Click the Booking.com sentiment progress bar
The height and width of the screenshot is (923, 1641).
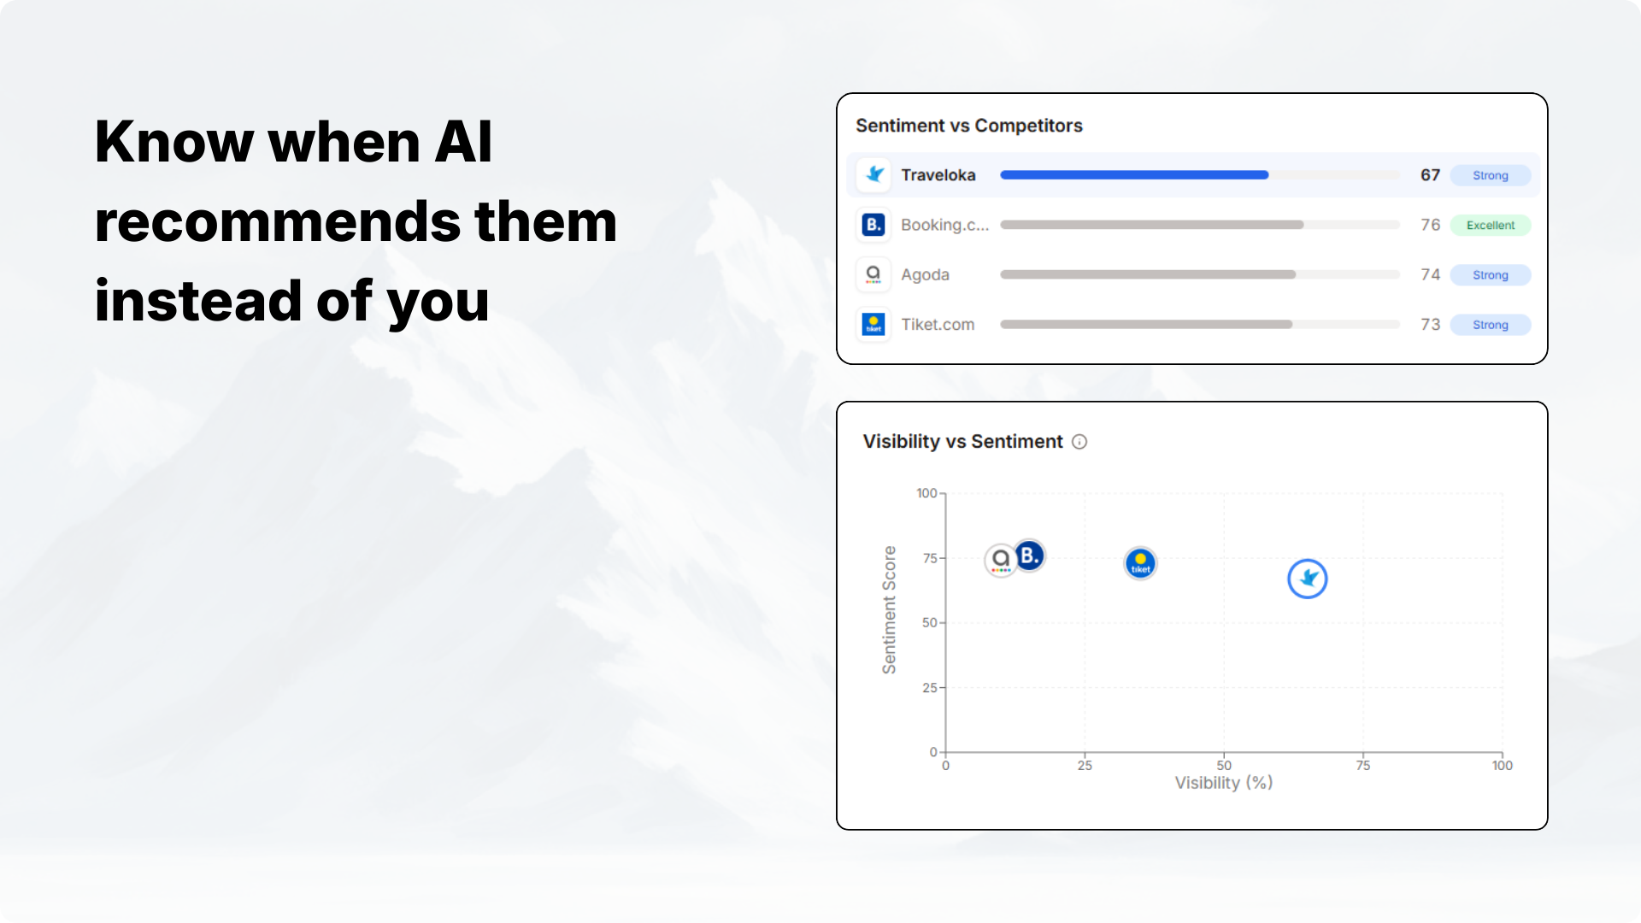click(1151, 225)
